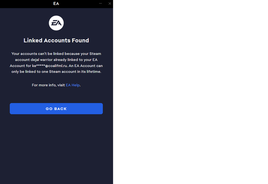Viewport: 268px width, 184px height.
Task: Click Your accounts can't be linked text
Action: click(x=38, y=54)
